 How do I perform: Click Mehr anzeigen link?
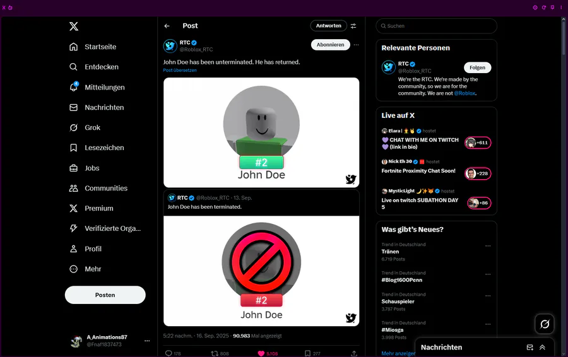[398, 353]
